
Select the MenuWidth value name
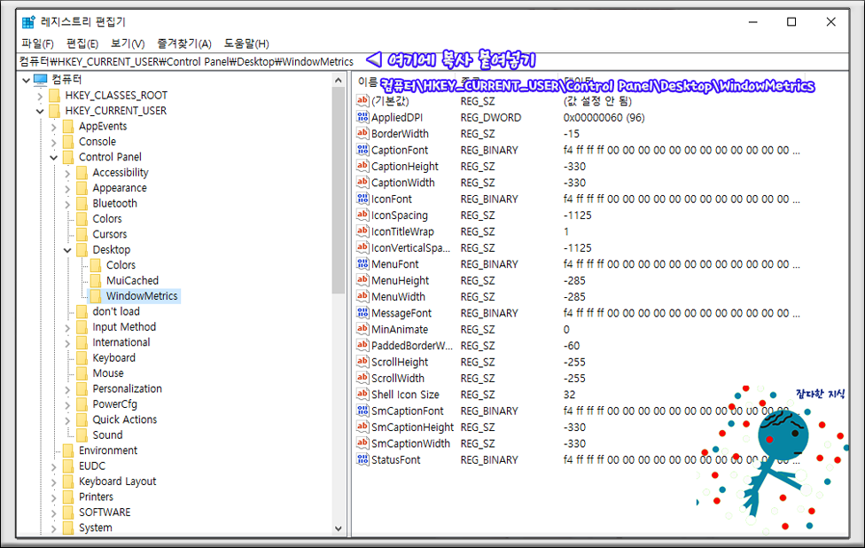(398, 296)
